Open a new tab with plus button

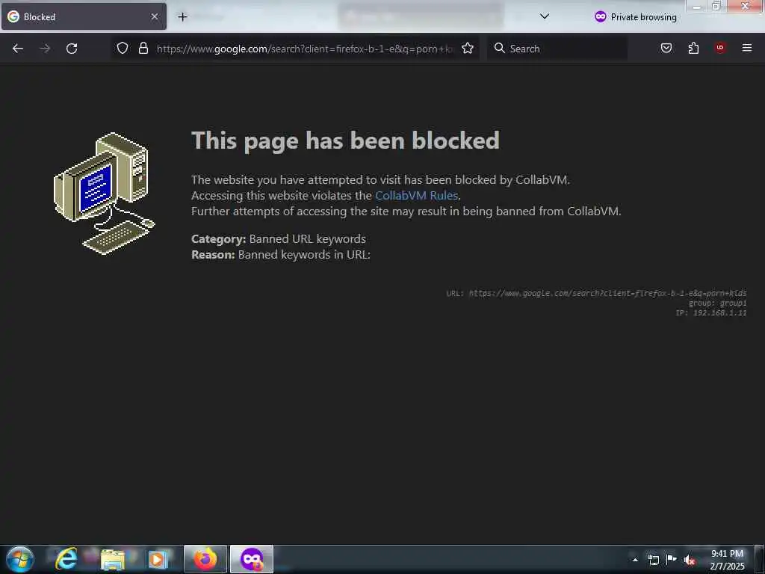(182, 17)
